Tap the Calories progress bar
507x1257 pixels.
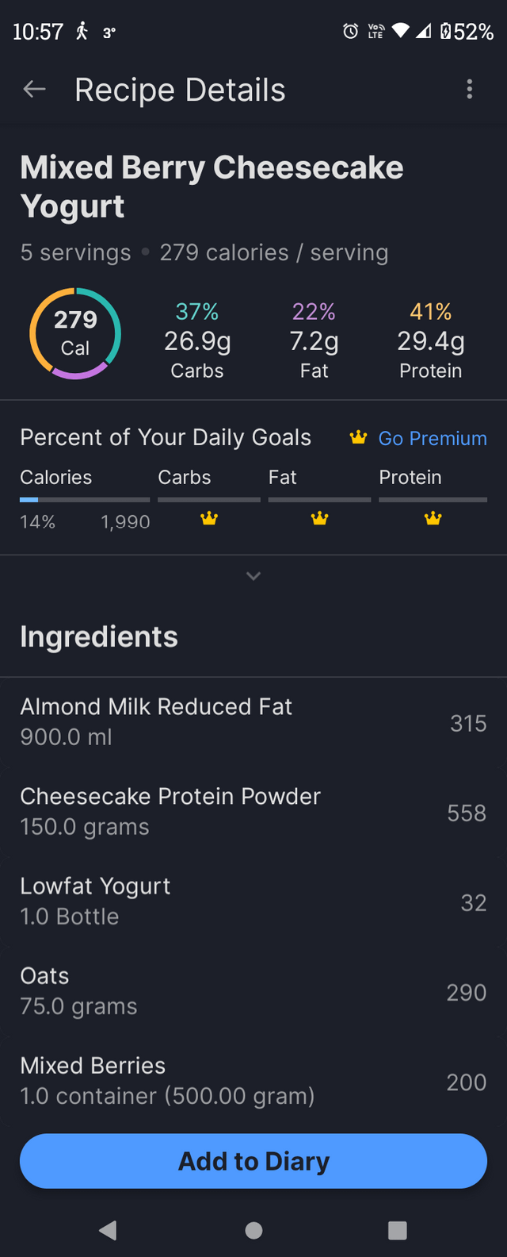click(x=85, y=500)
